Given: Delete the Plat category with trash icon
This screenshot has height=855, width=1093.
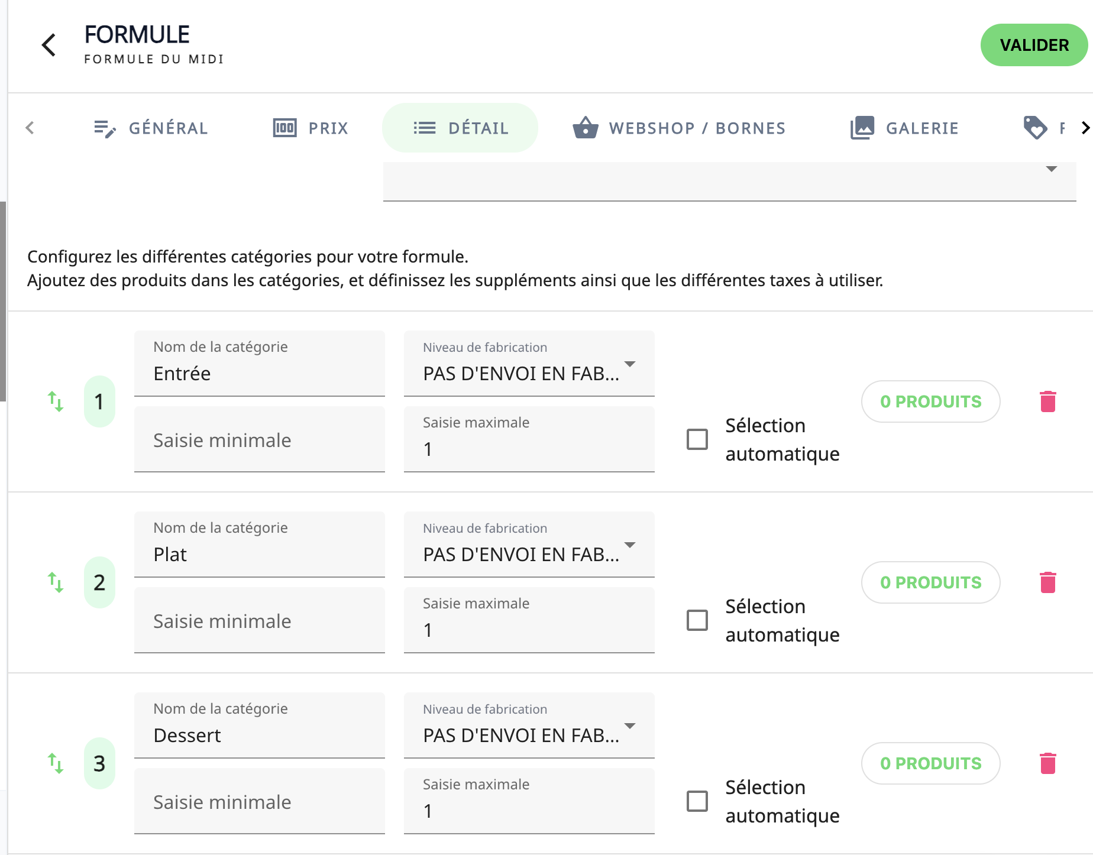Looking at the screenshot, I should [1047, 582].
